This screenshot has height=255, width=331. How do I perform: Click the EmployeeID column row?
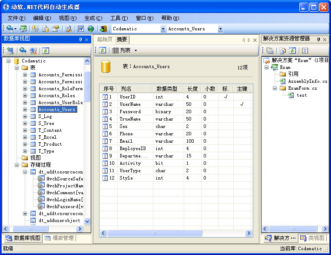click(176, 149)
